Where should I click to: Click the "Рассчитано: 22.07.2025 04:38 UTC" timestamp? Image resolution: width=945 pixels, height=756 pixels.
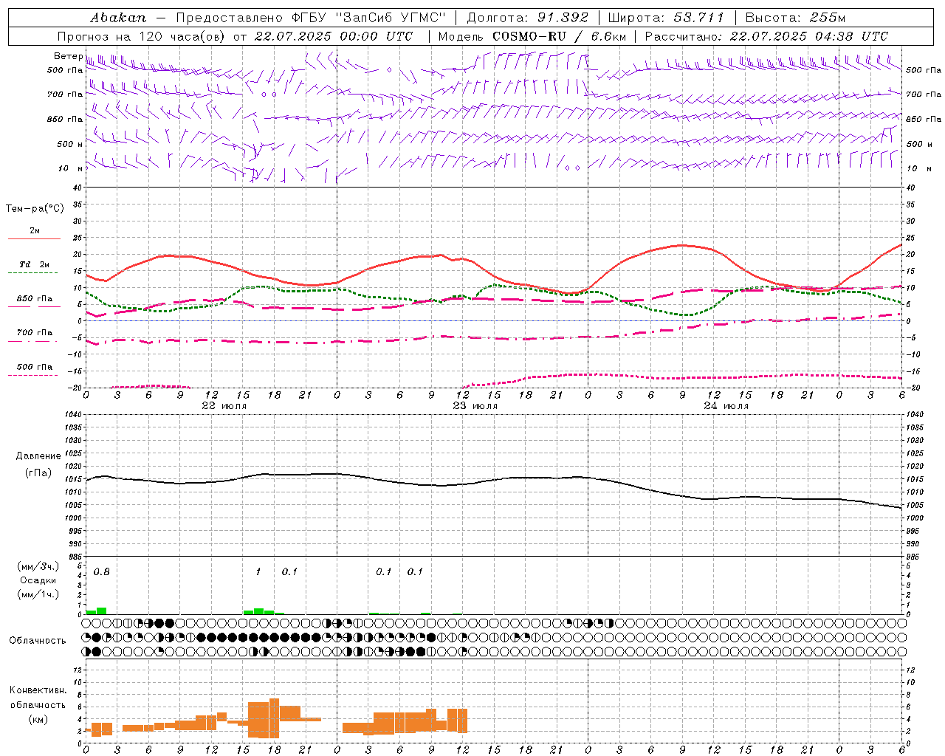[x=766, y=36]
